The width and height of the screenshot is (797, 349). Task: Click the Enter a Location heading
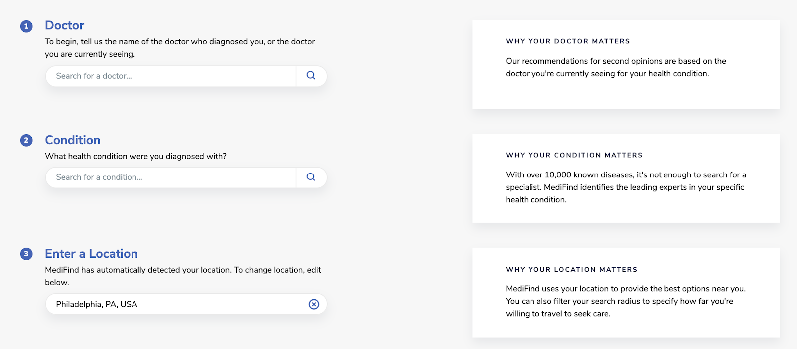point(91,254)
